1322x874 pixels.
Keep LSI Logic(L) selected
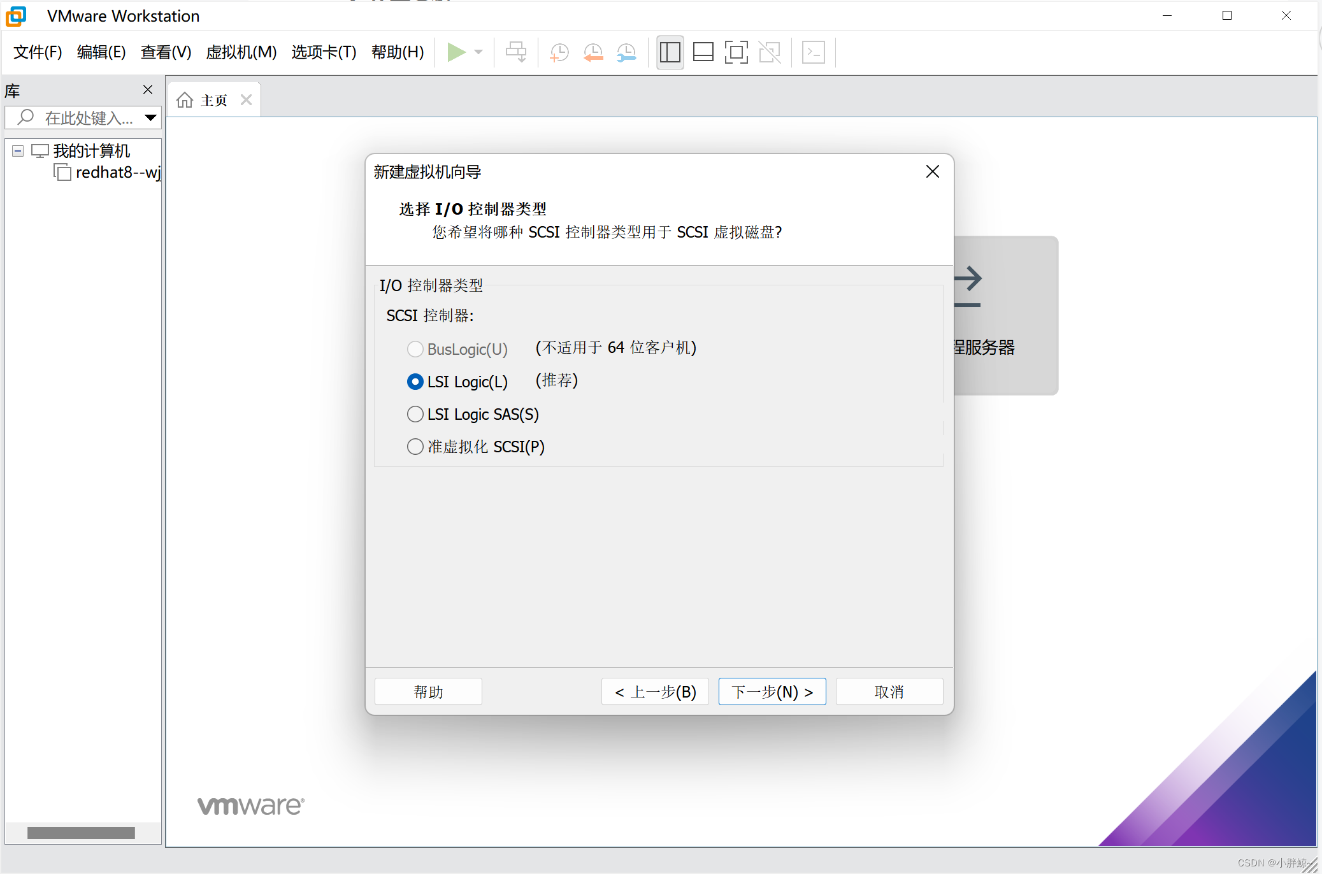click(415, 381)
